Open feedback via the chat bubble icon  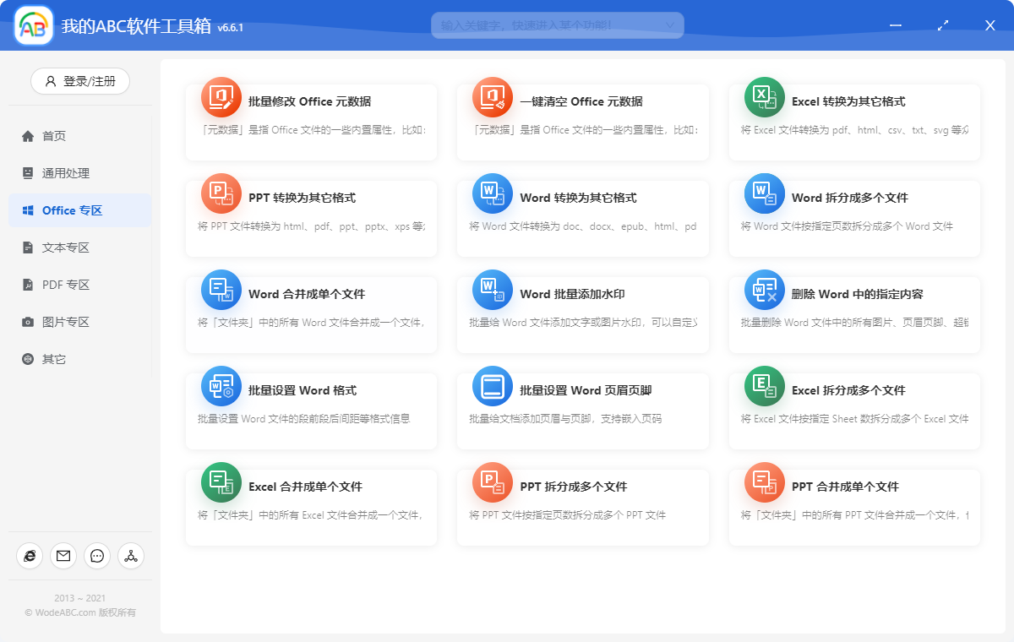click(x=96, y=556)
